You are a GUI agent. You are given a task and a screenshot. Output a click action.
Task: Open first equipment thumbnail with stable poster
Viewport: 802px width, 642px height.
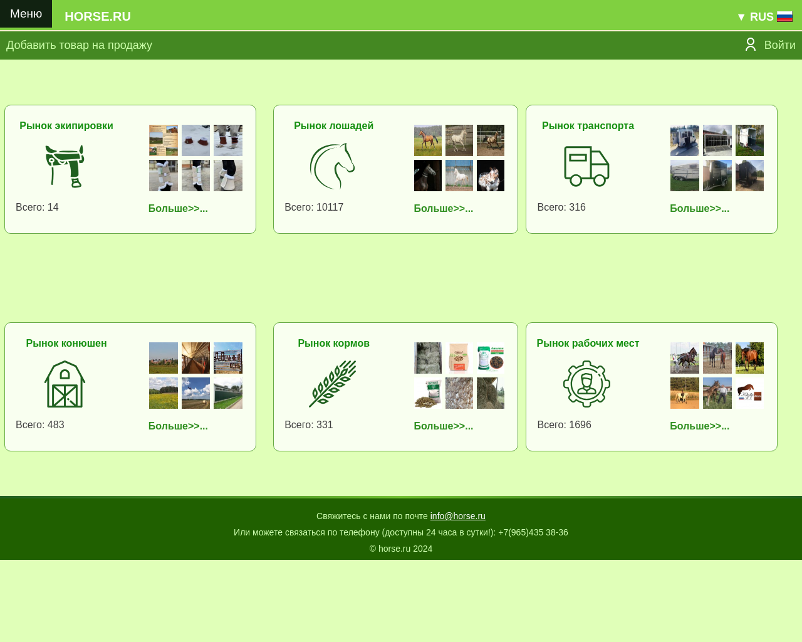pyautogui.click(x=164, y=140)
